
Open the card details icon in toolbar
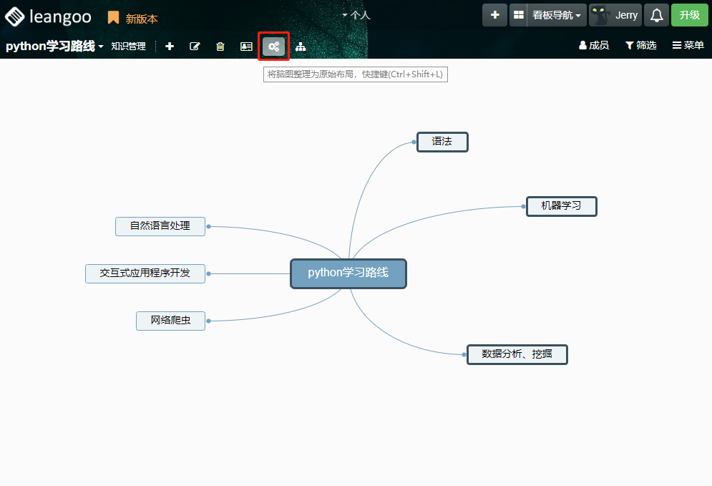pyautogui.click(x=246, y=47)
